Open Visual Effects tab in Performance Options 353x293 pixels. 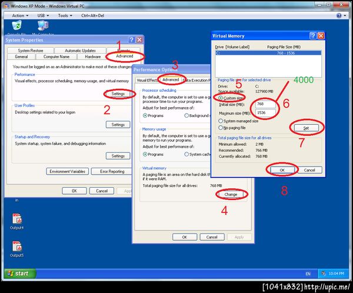coord(147,80)
